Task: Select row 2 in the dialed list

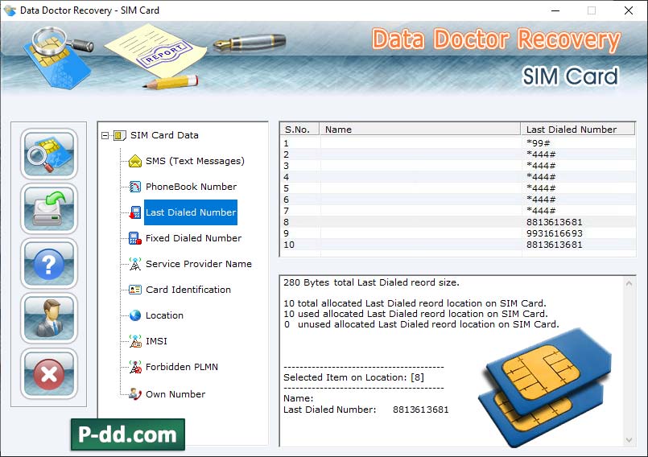Action: coord(458,154)
